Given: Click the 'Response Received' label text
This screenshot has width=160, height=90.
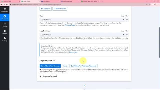Looking at the screenshot, I should [x=50, y=76].
